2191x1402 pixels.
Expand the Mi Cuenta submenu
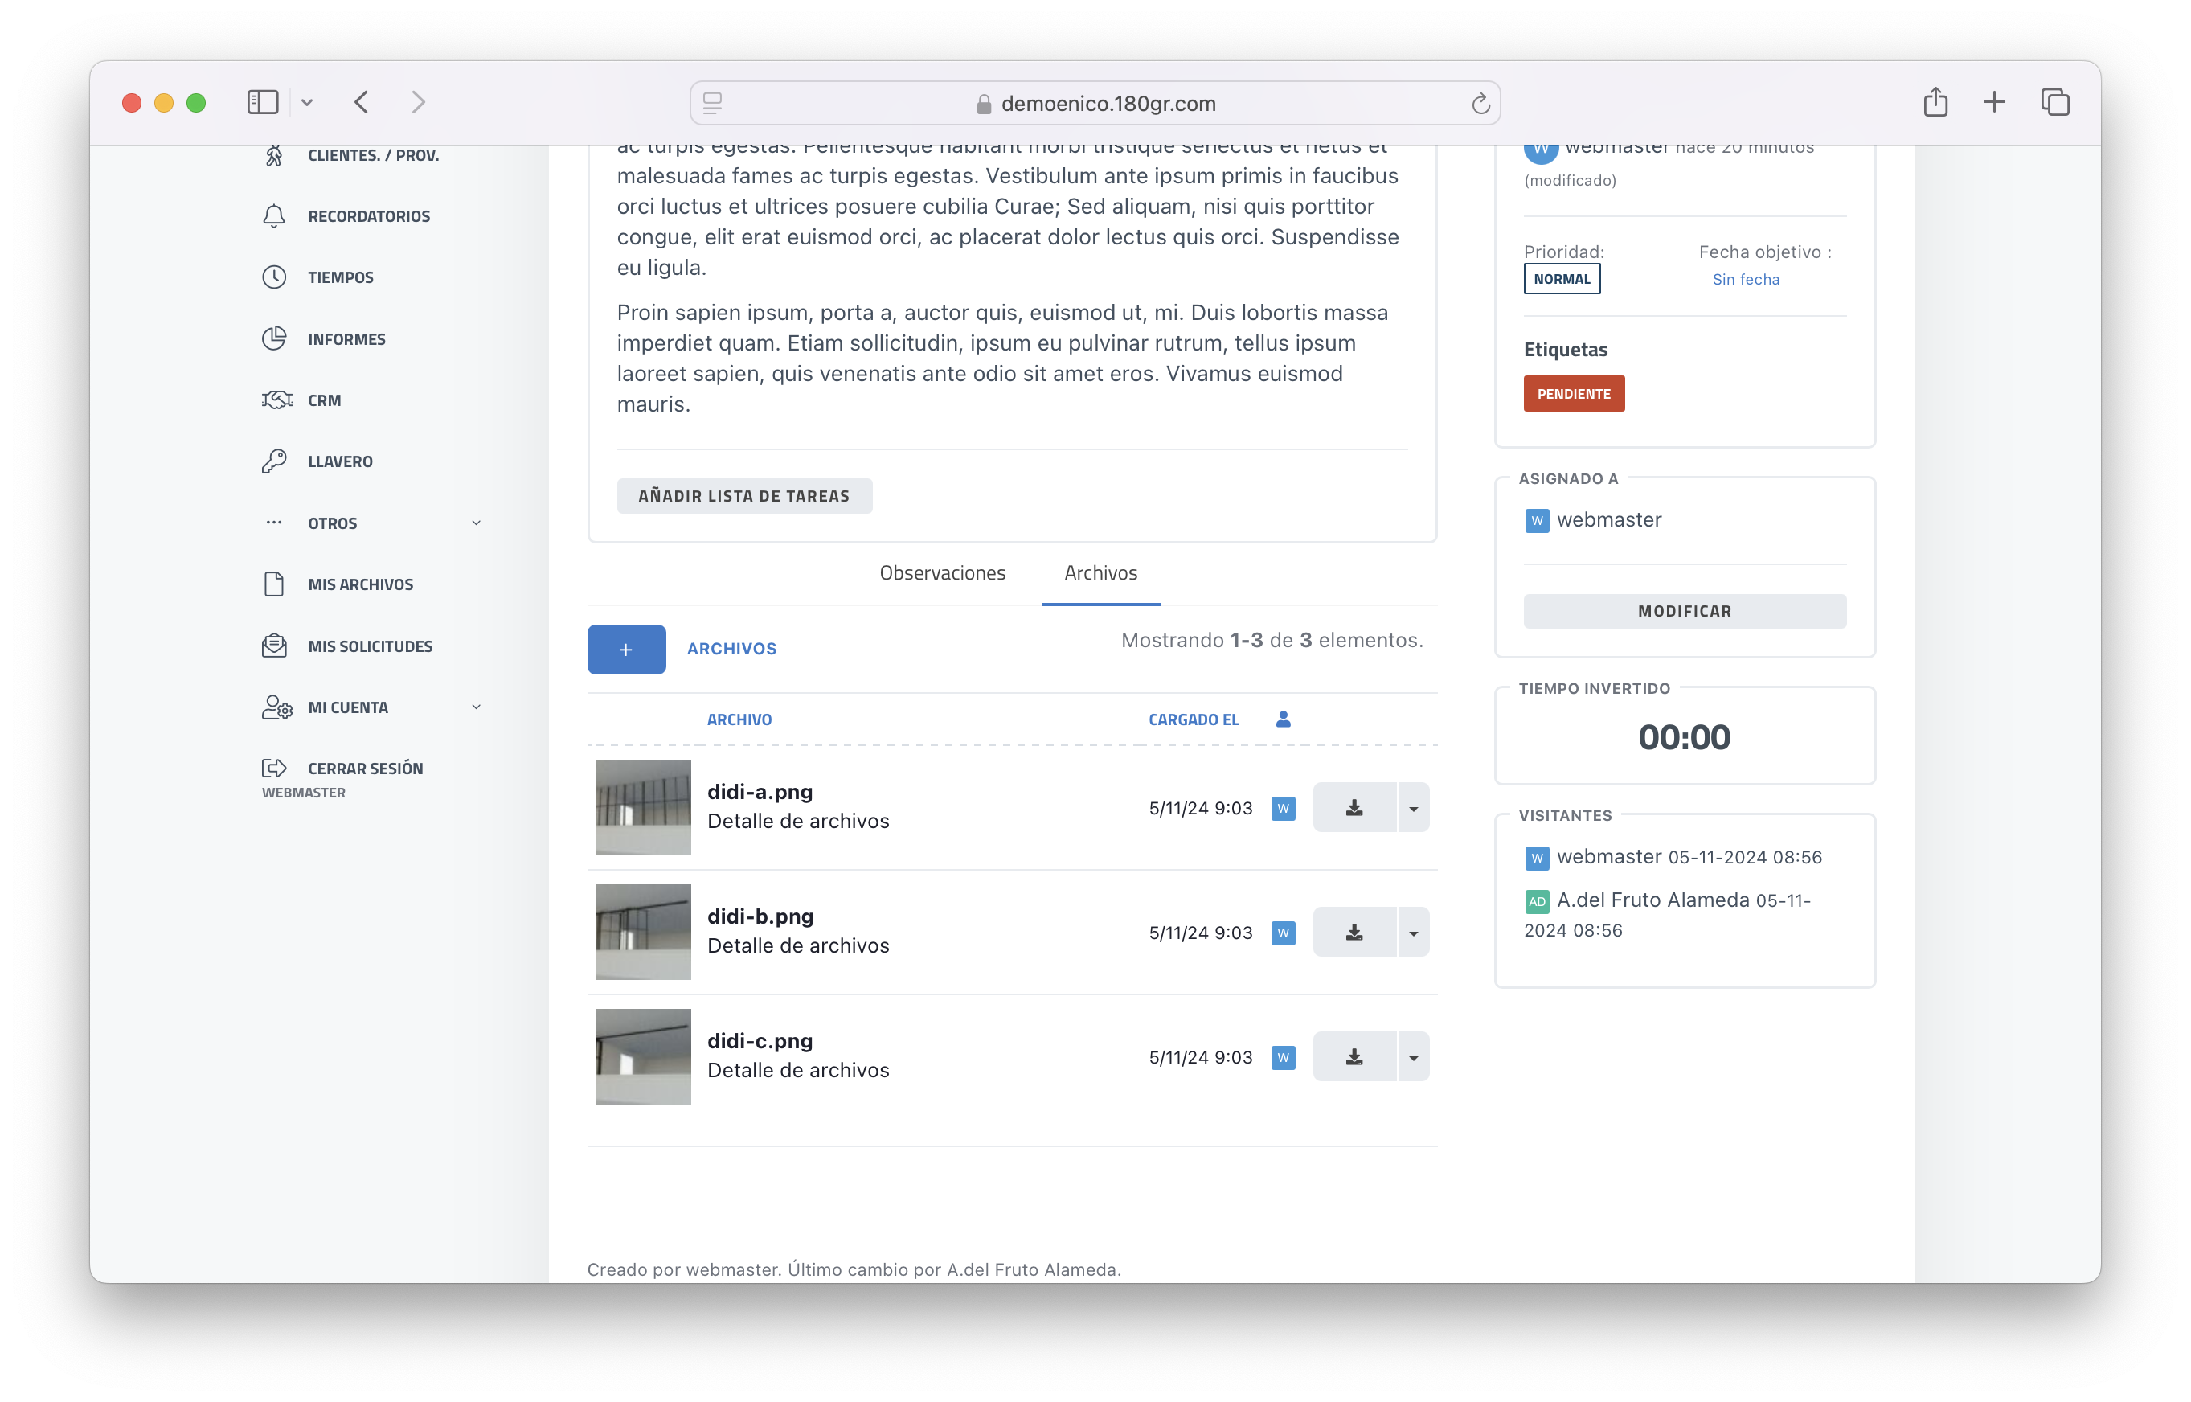pyautogui.click(x=476, y=707)
